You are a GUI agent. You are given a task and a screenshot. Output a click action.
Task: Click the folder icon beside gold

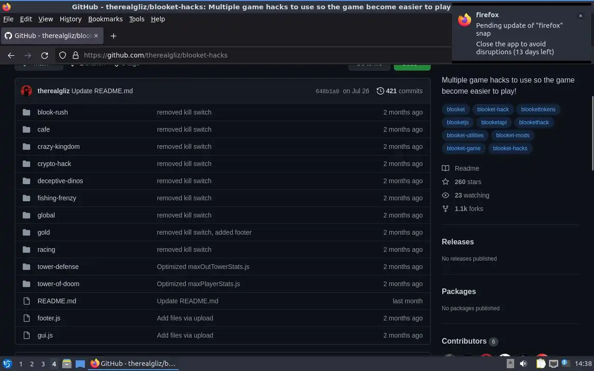click(x=26, y=232)
